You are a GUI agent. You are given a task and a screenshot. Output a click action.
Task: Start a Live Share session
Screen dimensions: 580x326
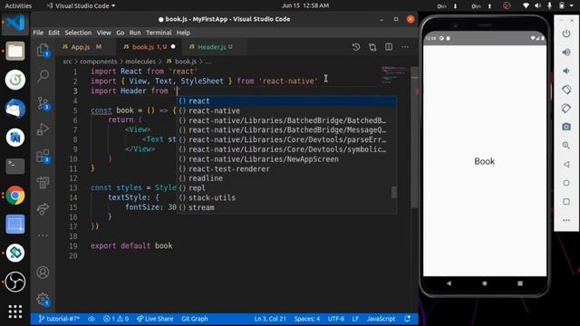pos(155,319)
